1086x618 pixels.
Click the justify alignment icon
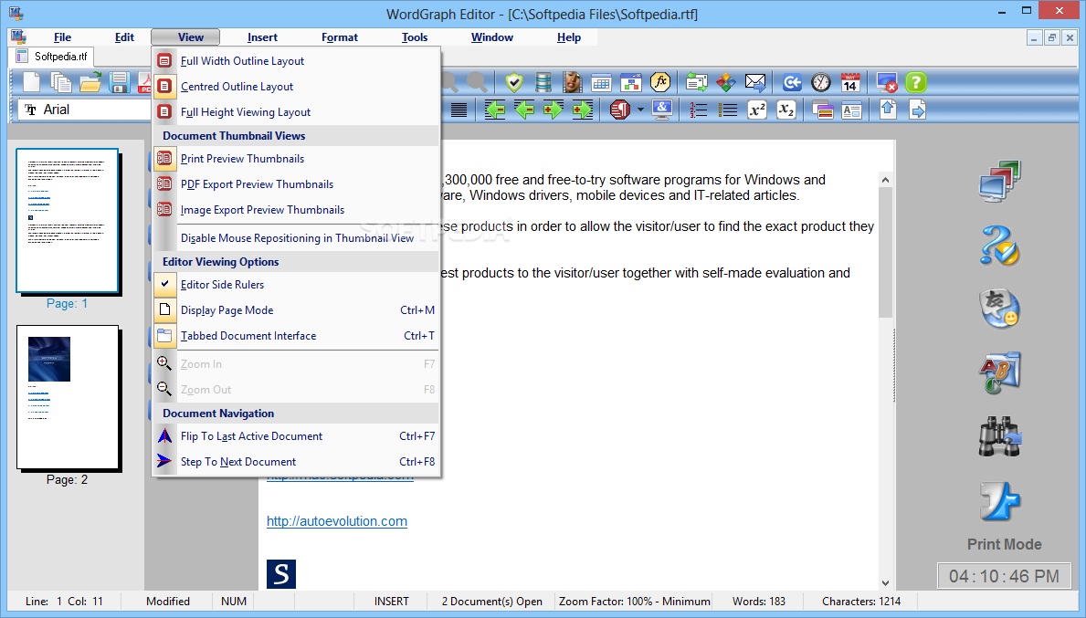tap(459, 110)
